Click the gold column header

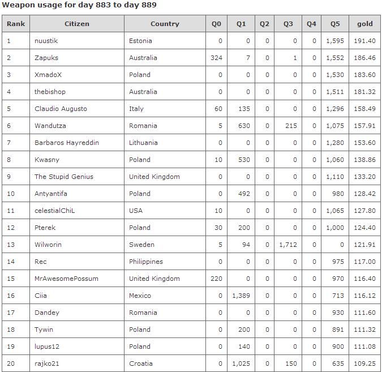(x=365, y=24)
